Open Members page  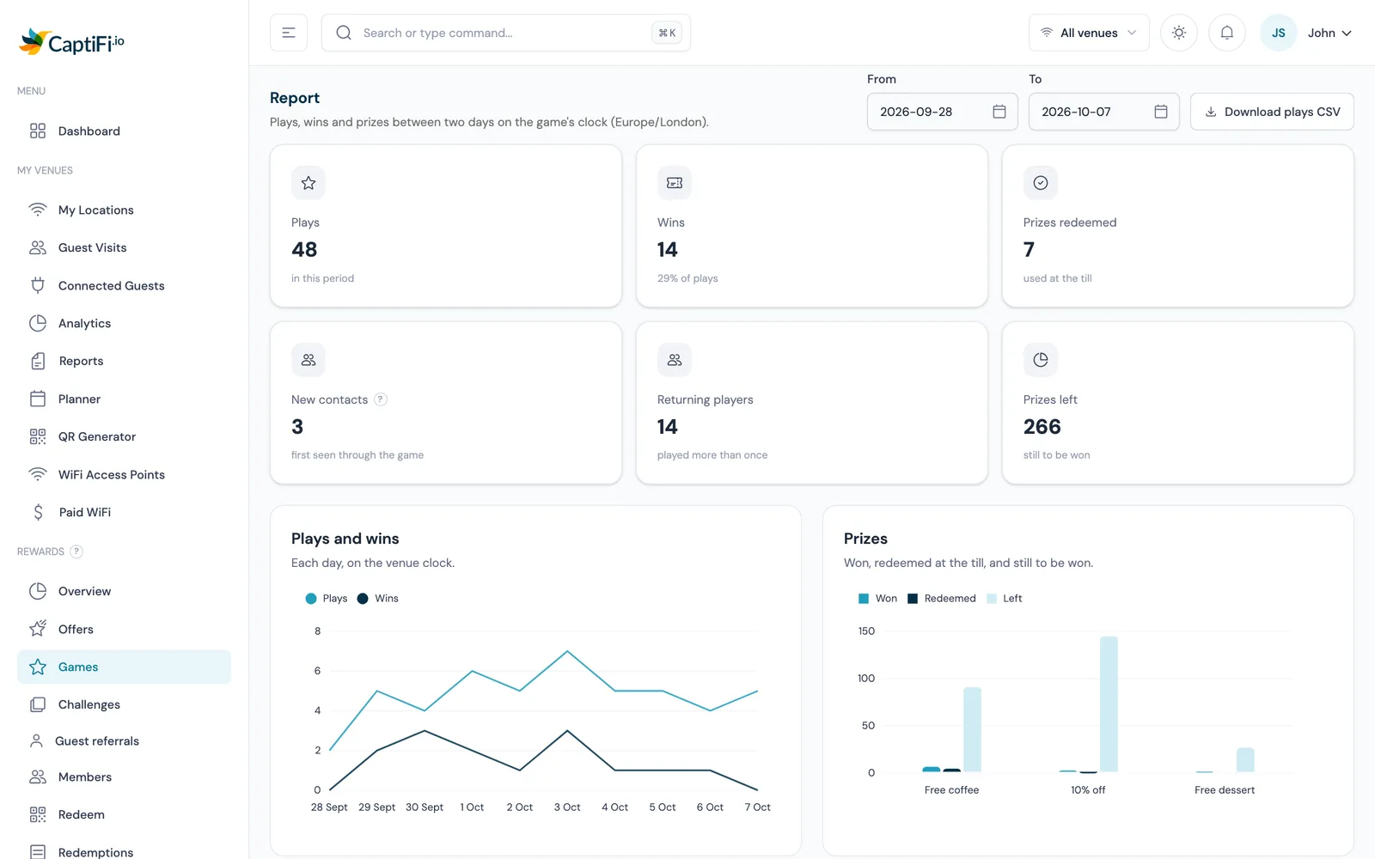124,777
